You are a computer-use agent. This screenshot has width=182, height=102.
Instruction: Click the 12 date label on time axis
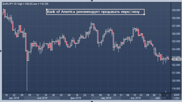click(37, 95)
